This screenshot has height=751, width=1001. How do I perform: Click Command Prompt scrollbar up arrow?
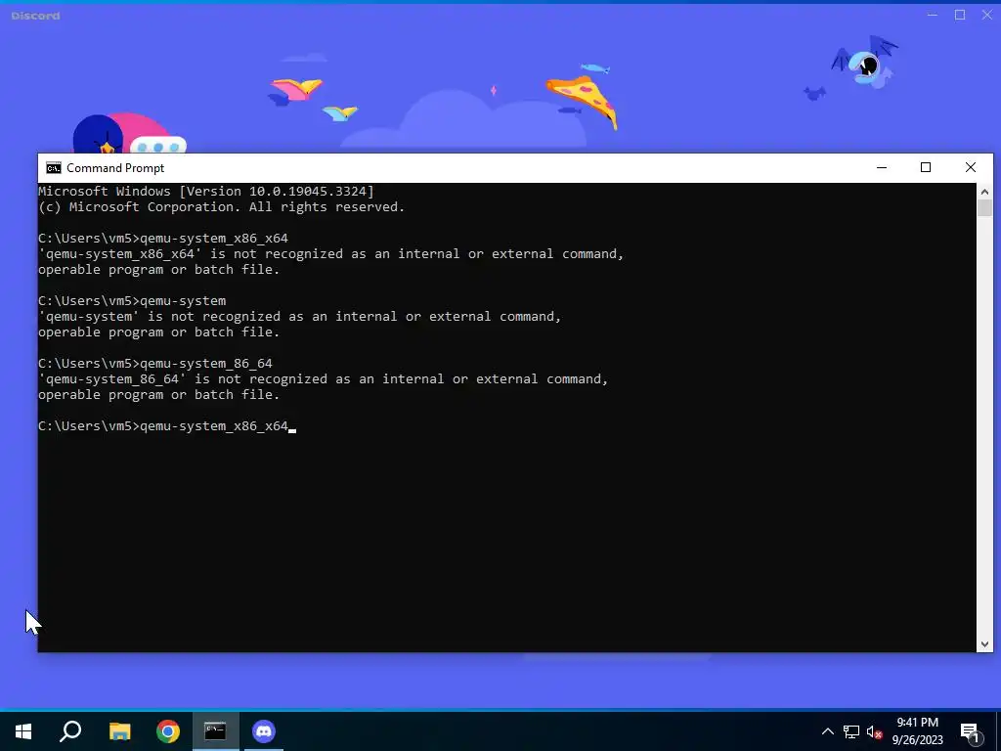(x=984, y=191)
